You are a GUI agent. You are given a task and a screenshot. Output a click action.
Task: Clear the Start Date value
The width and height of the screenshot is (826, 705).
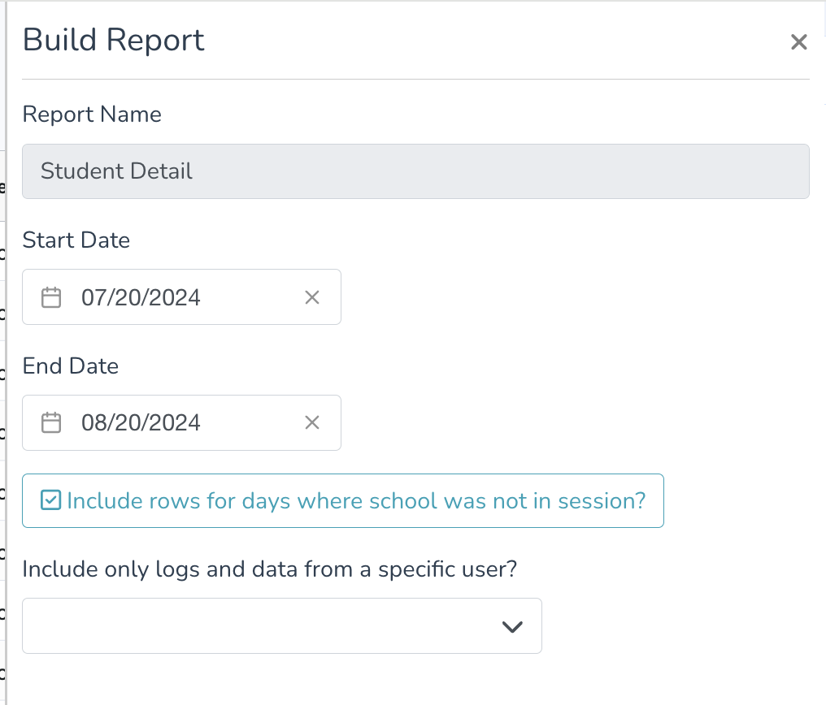tap(312, 297)
